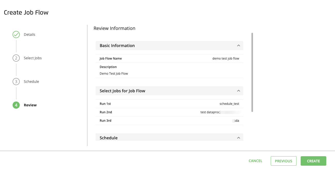This screenshot has width=335, height=169.
Task: Click the CANCEL link
Action: (x=256, y=161)
